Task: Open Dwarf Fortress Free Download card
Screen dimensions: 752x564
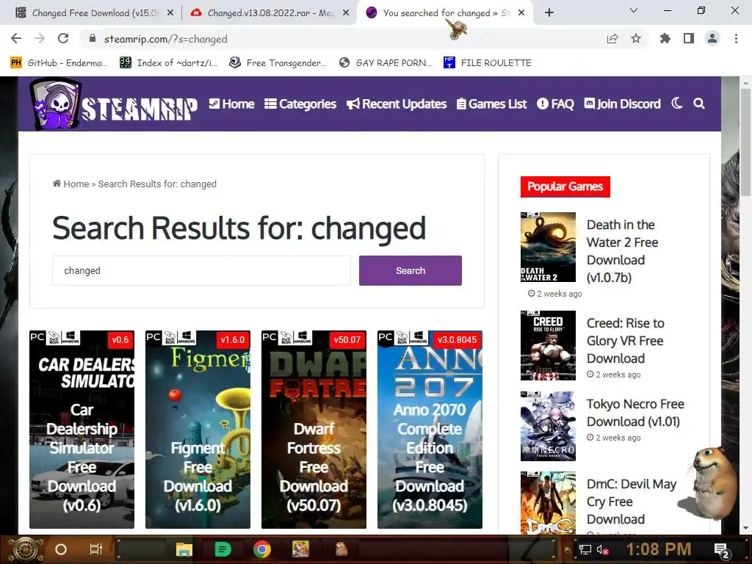Action: point(314,429)
